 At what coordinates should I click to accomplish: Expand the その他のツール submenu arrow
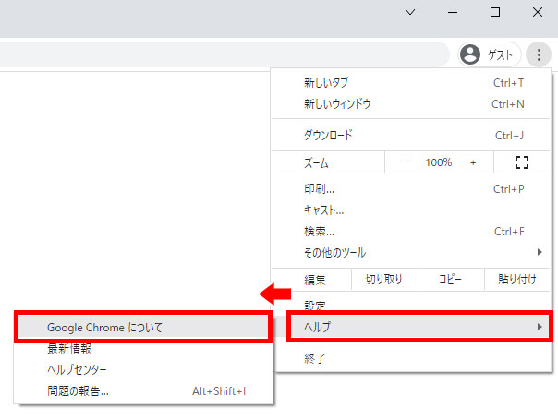(x=540, y=252)
